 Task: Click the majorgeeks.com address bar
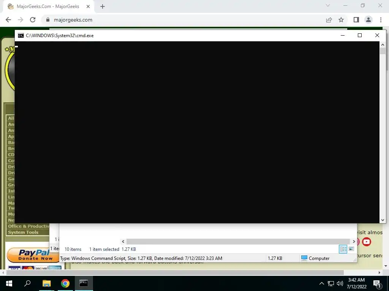tap(183, 20)
